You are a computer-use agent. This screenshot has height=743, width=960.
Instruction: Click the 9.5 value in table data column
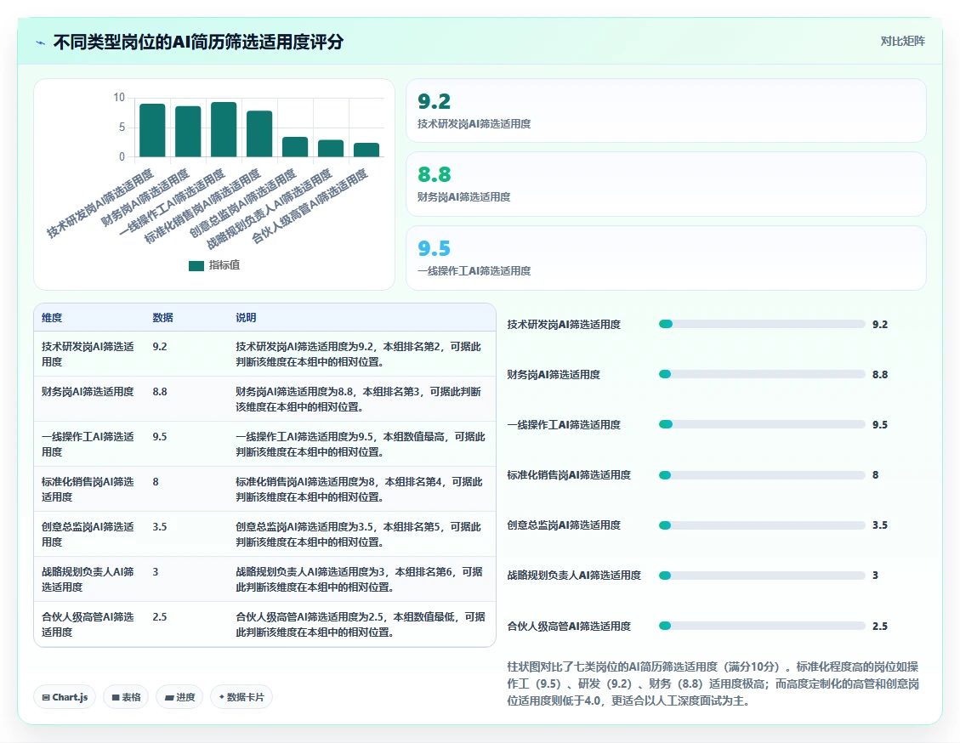160,436
